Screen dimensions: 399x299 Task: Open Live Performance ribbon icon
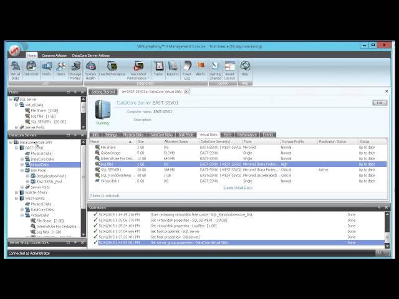click(112, 69)
